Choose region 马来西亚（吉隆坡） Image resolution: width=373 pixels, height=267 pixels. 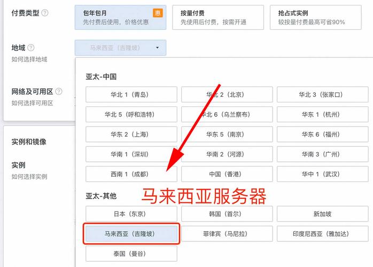(x=131, y=234)
